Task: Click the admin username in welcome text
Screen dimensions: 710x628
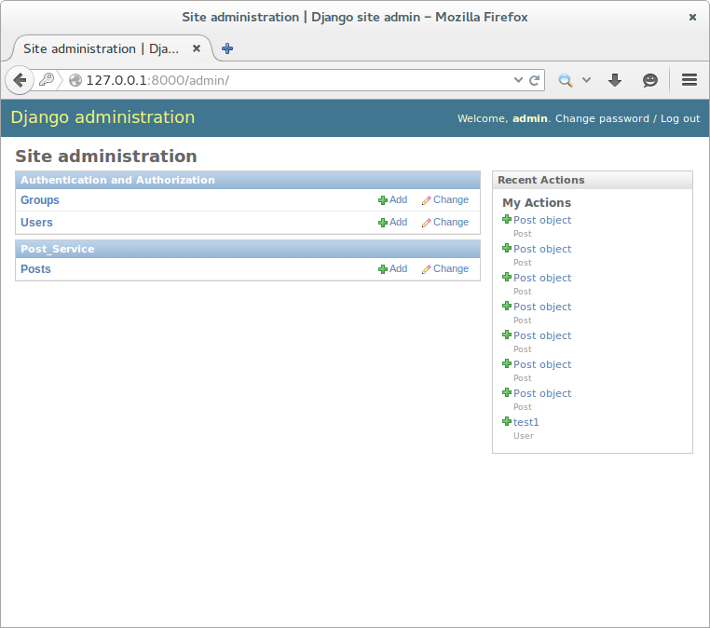Action: point(530,118)
